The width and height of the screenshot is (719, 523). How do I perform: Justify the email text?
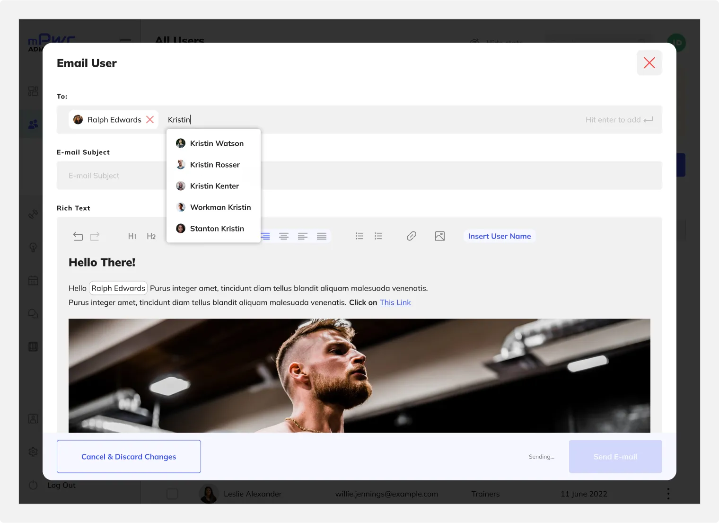pos(322,236)
